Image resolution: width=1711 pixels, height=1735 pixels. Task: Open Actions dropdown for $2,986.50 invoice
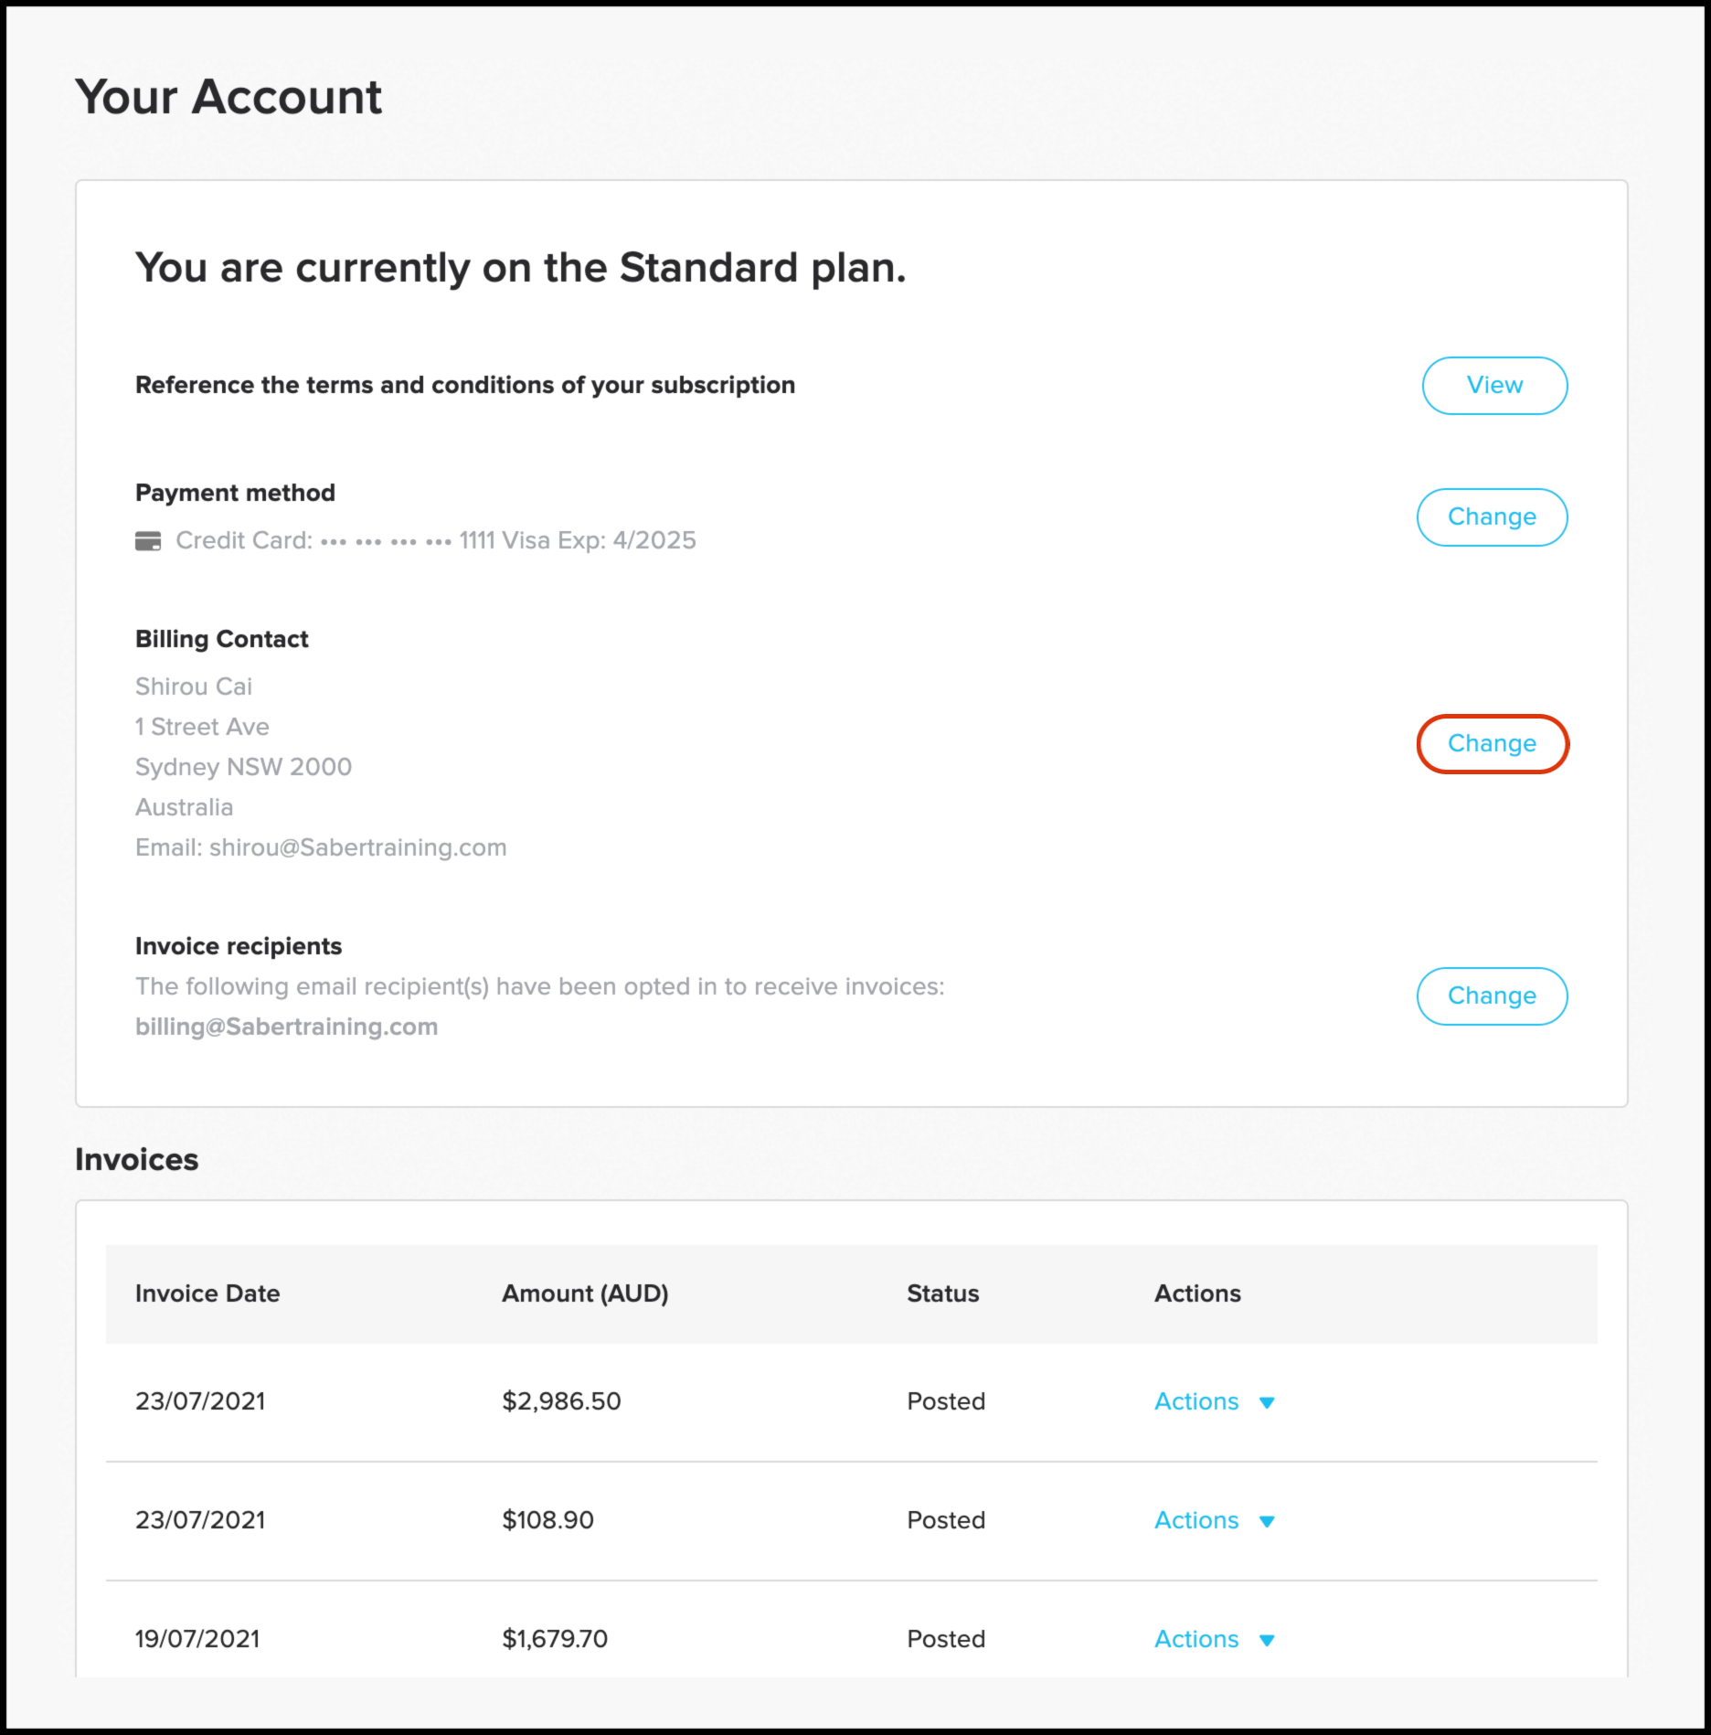click(1214, 1401)
